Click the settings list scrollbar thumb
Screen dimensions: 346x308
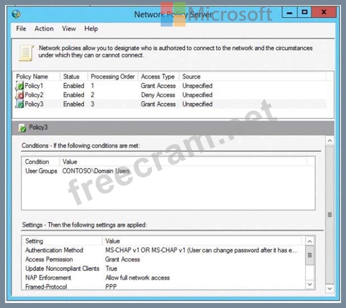310,255
